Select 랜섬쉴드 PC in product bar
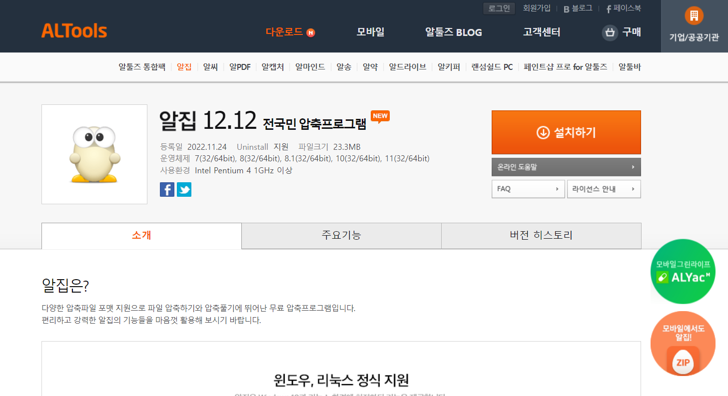 pos(492,67)
